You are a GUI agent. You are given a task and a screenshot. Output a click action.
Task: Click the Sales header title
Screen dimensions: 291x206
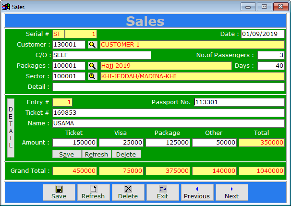(145, 21)
